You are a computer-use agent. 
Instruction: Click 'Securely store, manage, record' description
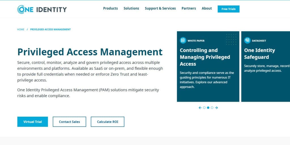[266, 68]
